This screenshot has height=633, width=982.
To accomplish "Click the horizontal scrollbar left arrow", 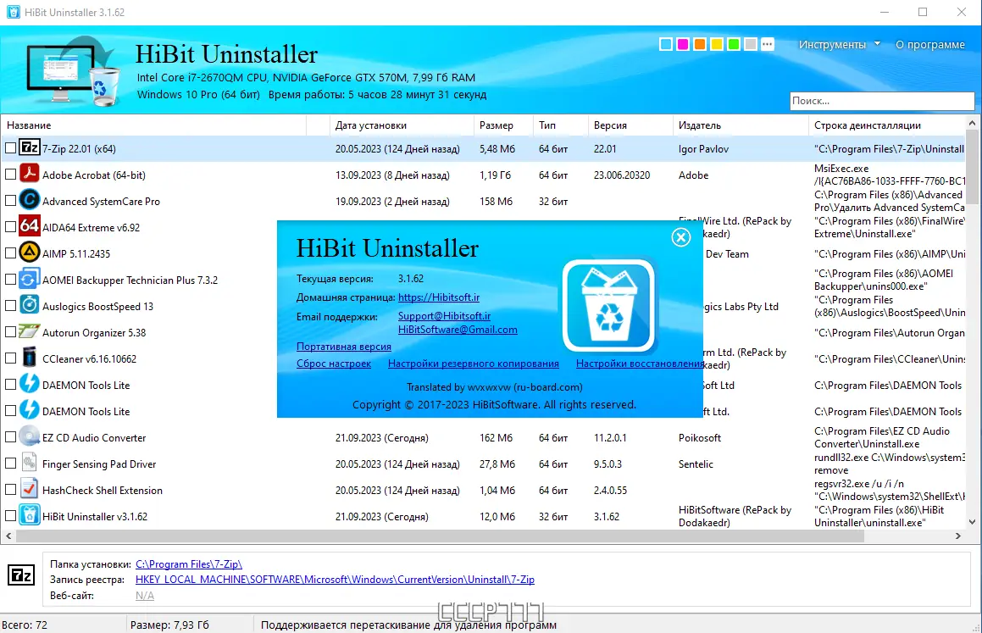I will (8, 536).
